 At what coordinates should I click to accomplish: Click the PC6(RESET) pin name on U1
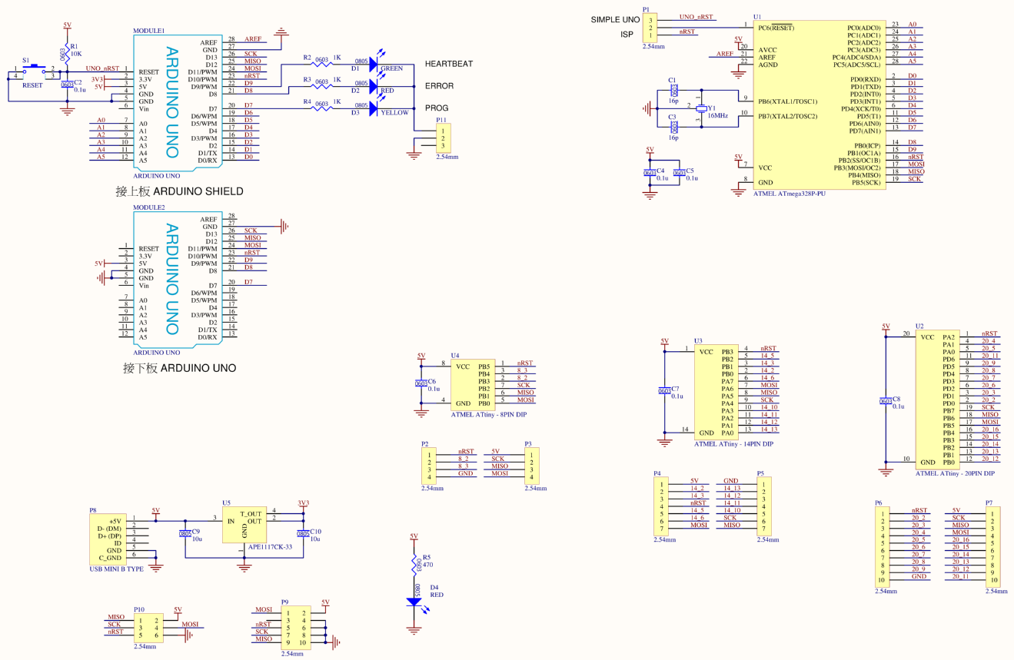pos(776,28)
